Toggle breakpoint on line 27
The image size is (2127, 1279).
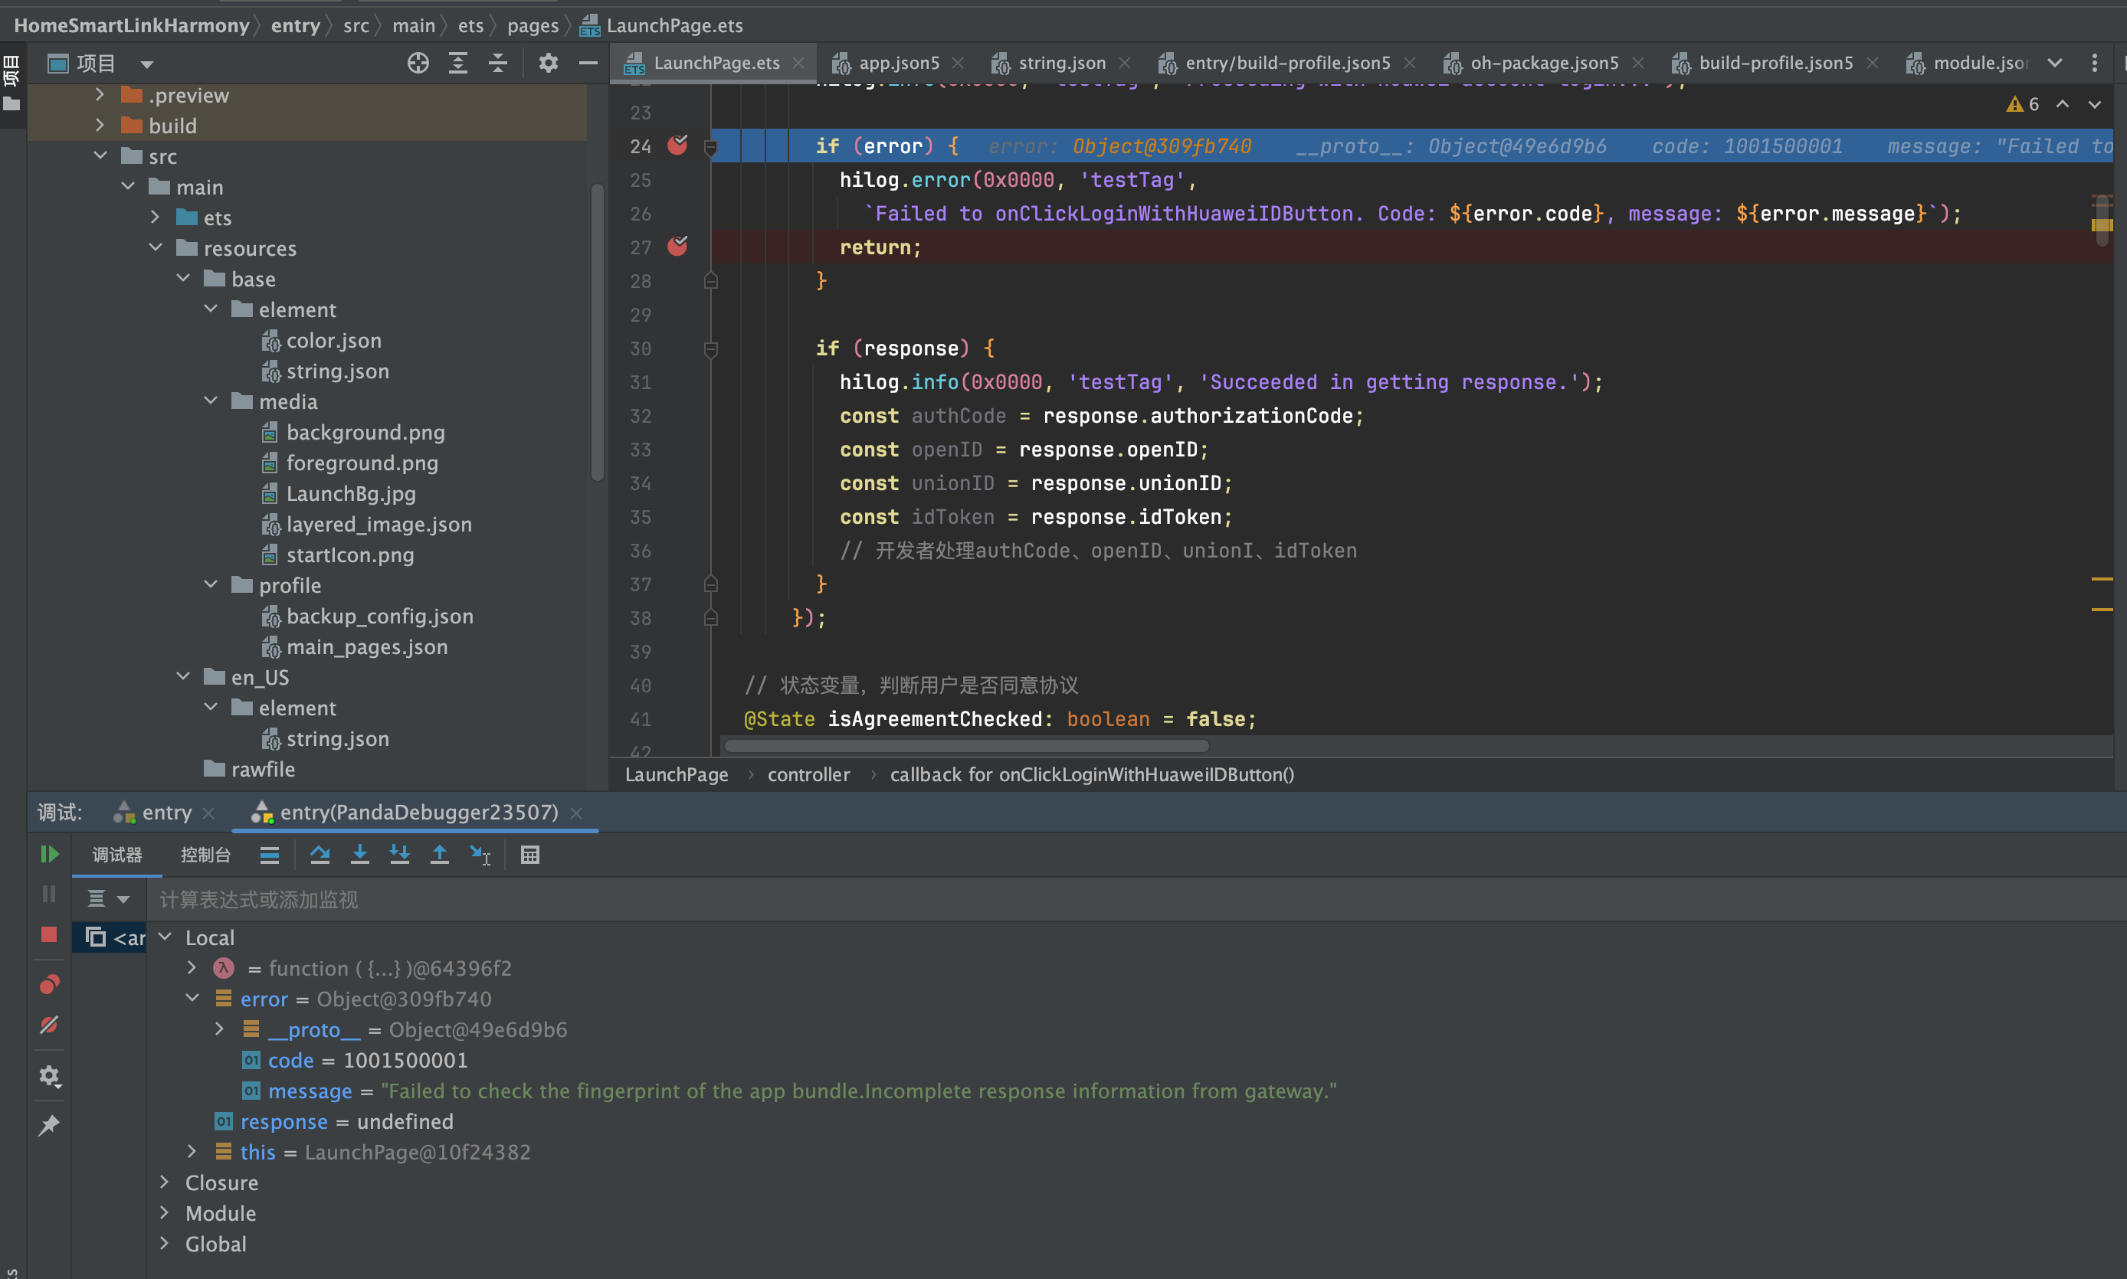tap(677, 247)
